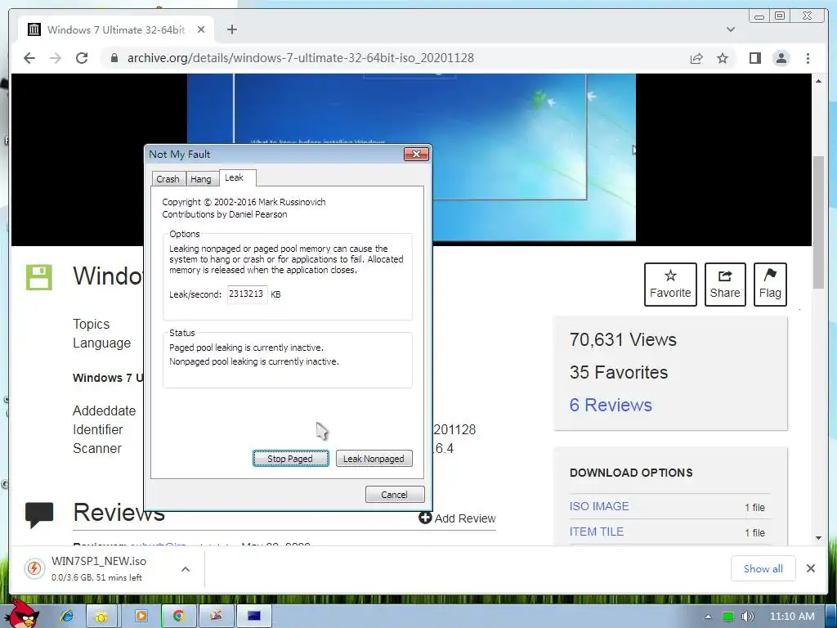Open the ISO IMAGE download option

point(599,506)
